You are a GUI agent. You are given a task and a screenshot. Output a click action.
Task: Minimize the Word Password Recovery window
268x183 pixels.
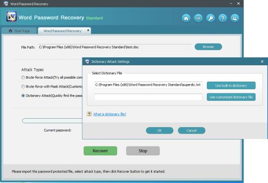click(x=231, y=3)
